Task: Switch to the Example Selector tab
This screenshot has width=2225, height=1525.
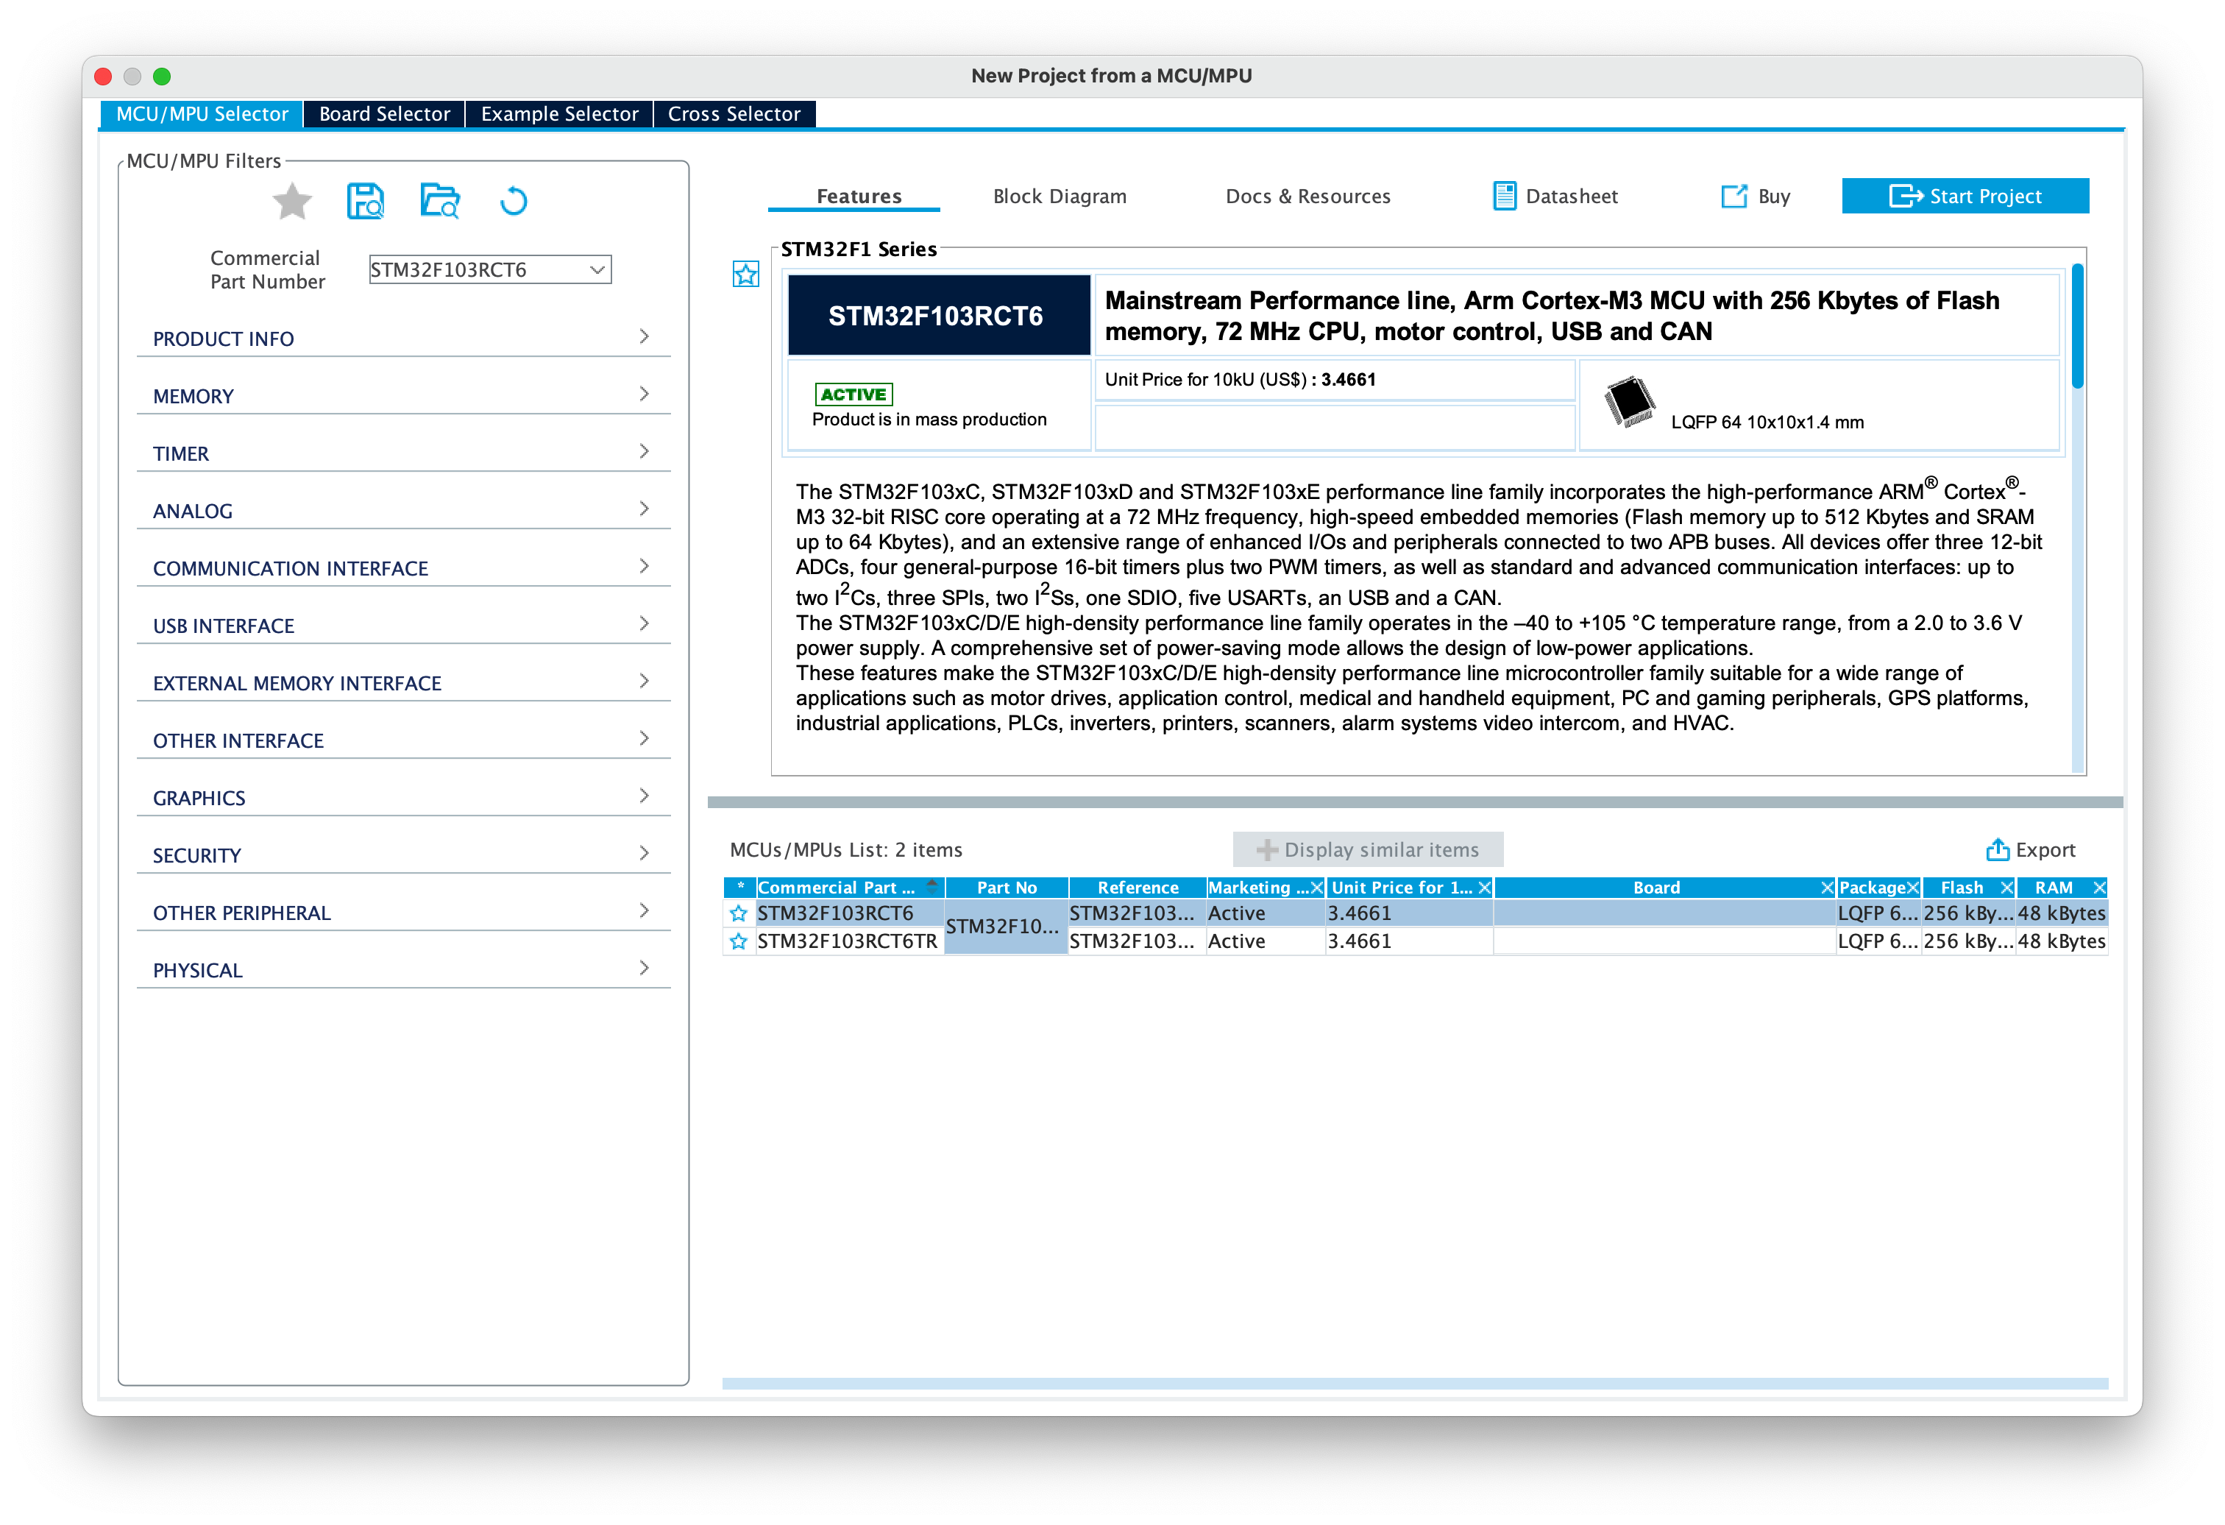Action: (x=559, y=114)
